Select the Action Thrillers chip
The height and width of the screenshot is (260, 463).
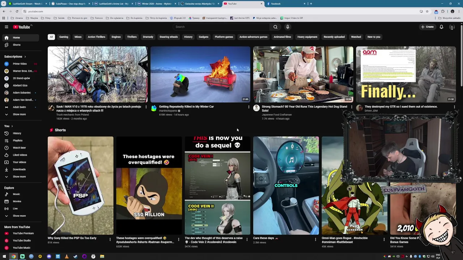point(96,37)
